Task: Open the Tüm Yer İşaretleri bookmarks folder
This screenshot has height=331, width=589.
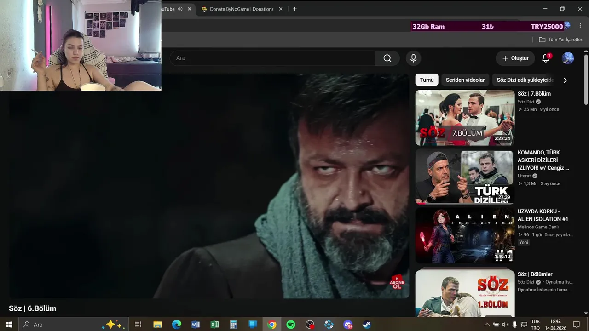Action: point(561,40)
